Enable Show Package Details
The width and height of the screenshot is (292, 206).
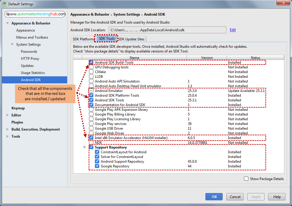(246, 179)
